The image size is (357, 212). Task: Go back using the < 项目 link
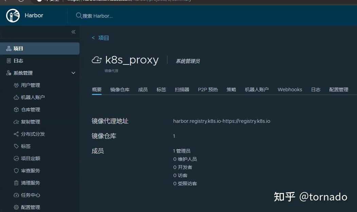[x=100, y=38]
